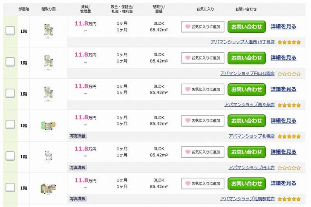This screenshot has height=207, width=311.
Task: Open floor plan thumbnail for アパマンショップ札幌店 listing
Action: coord(48,125)
